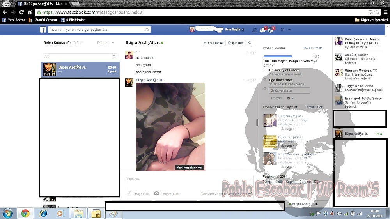Open the messages icon in top bar
The height and width of the screenshot is (219, 390).
pyautogui.click(x=263, y=30)
